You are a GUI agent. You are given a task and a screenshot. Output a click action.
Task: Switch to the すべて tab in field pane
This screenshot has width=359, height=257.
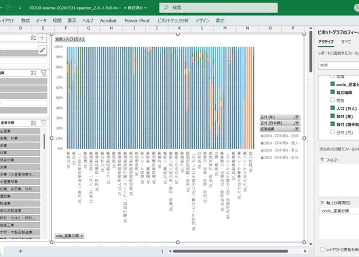(x=346, y=42)
